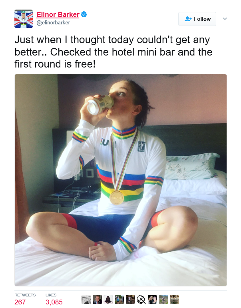This screenshot has height=308, width=241.
Task: Open the two blonde women avatar
Action: [x=152, y=299]
